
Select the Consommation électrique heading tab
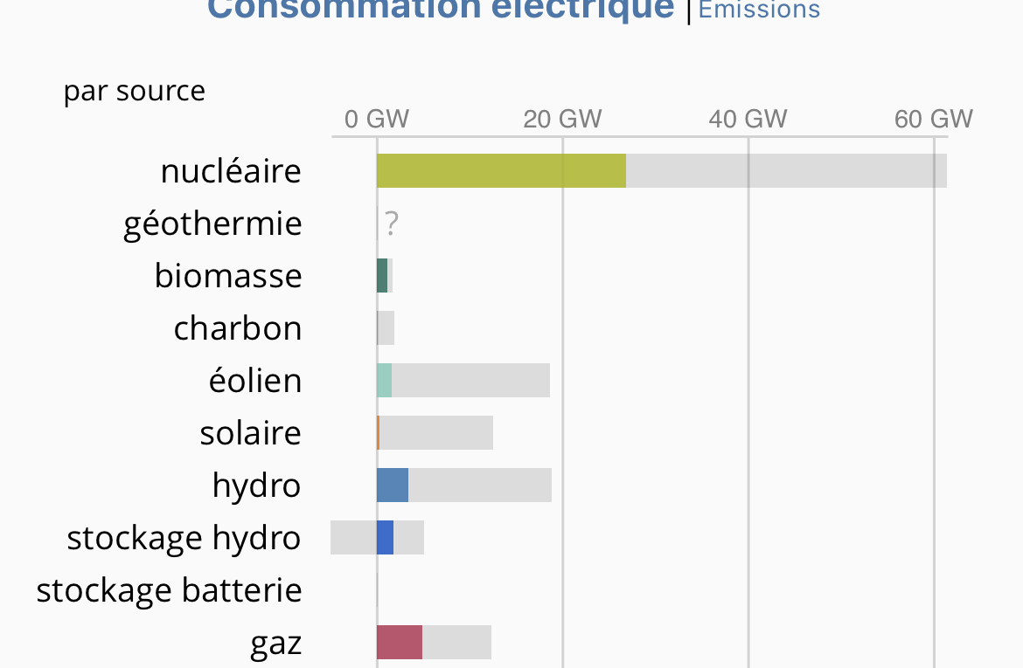tap(441, 10)
